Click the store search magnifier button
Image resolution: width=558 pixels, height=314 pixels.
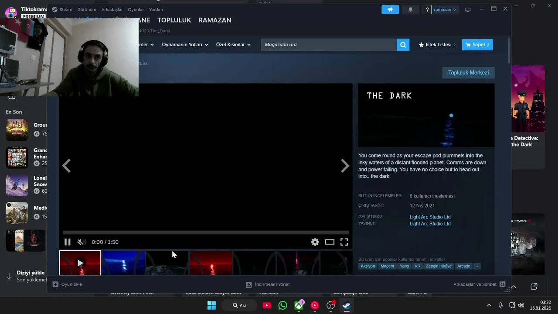click(x=403, y=44)
